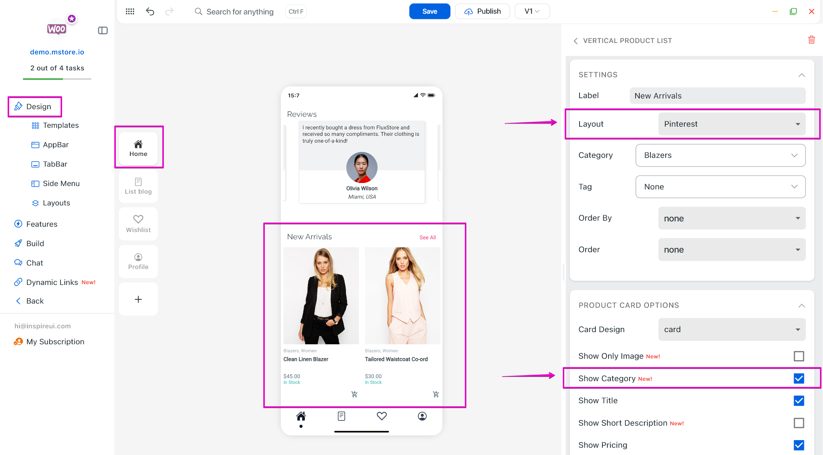Go back using Vertical Product List chevron
This screenshot has height=455, width=823.
click(x=575, y=41)
